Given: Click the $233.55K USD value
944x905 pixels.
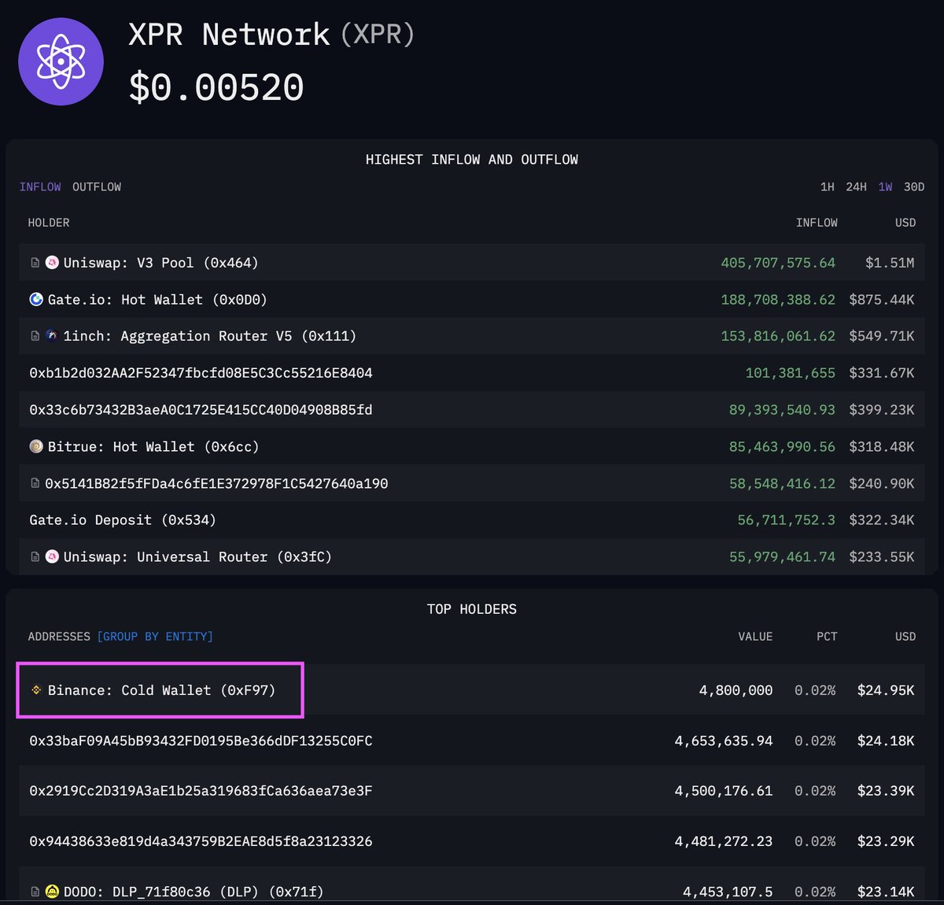Looking at the screenshot, I should click(x=882, y=556).
